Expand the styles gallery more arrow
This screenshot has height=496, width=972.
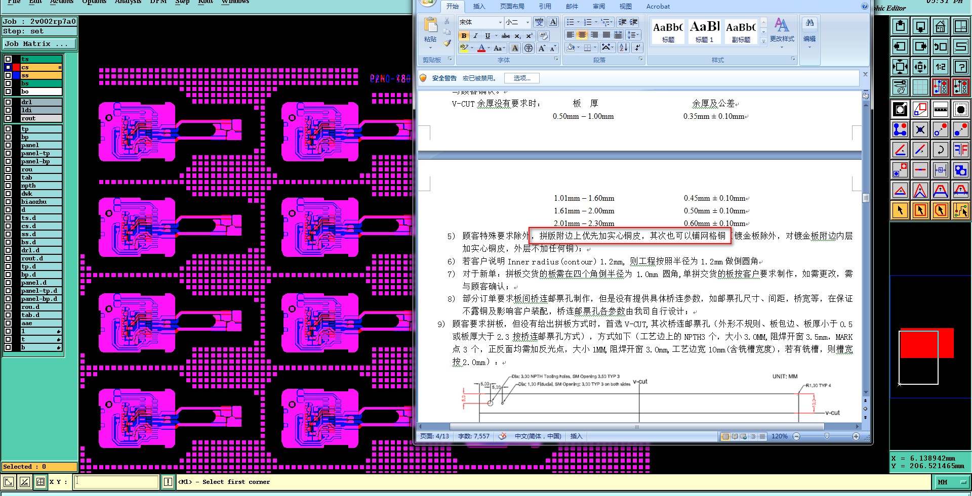764,41
